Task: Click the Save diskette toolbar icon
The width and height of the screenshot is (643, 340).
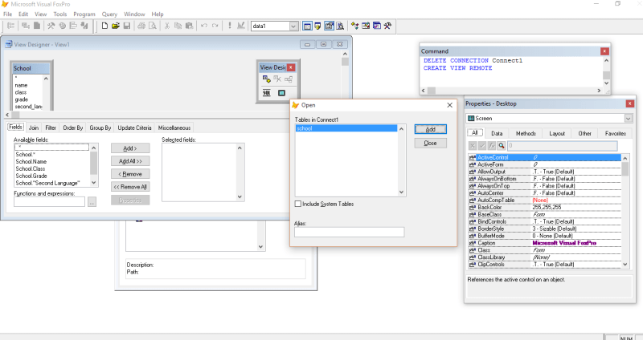Action: 127,26
